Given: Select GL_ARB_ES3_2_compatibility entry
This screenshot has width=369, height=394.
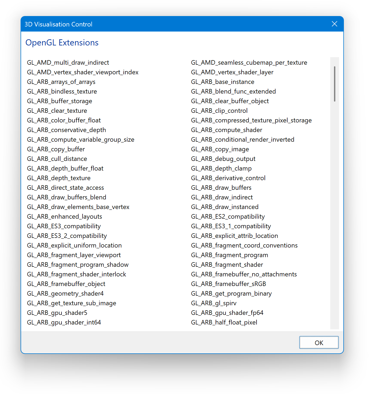Looking at the screenshot, I should click(67, 236).
